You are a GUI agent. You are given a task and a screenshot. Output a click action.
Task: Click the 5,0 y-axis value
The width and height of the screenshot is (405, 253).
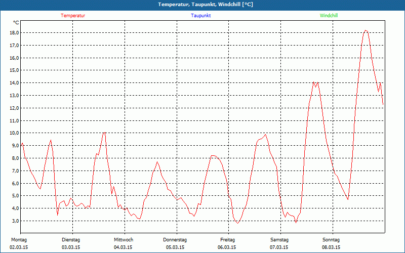pyautogui.click(x=15, y=196)
